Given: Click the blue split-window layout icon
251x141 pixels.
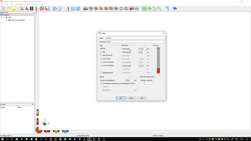Looking at the screenshot, I should (73, 9).
